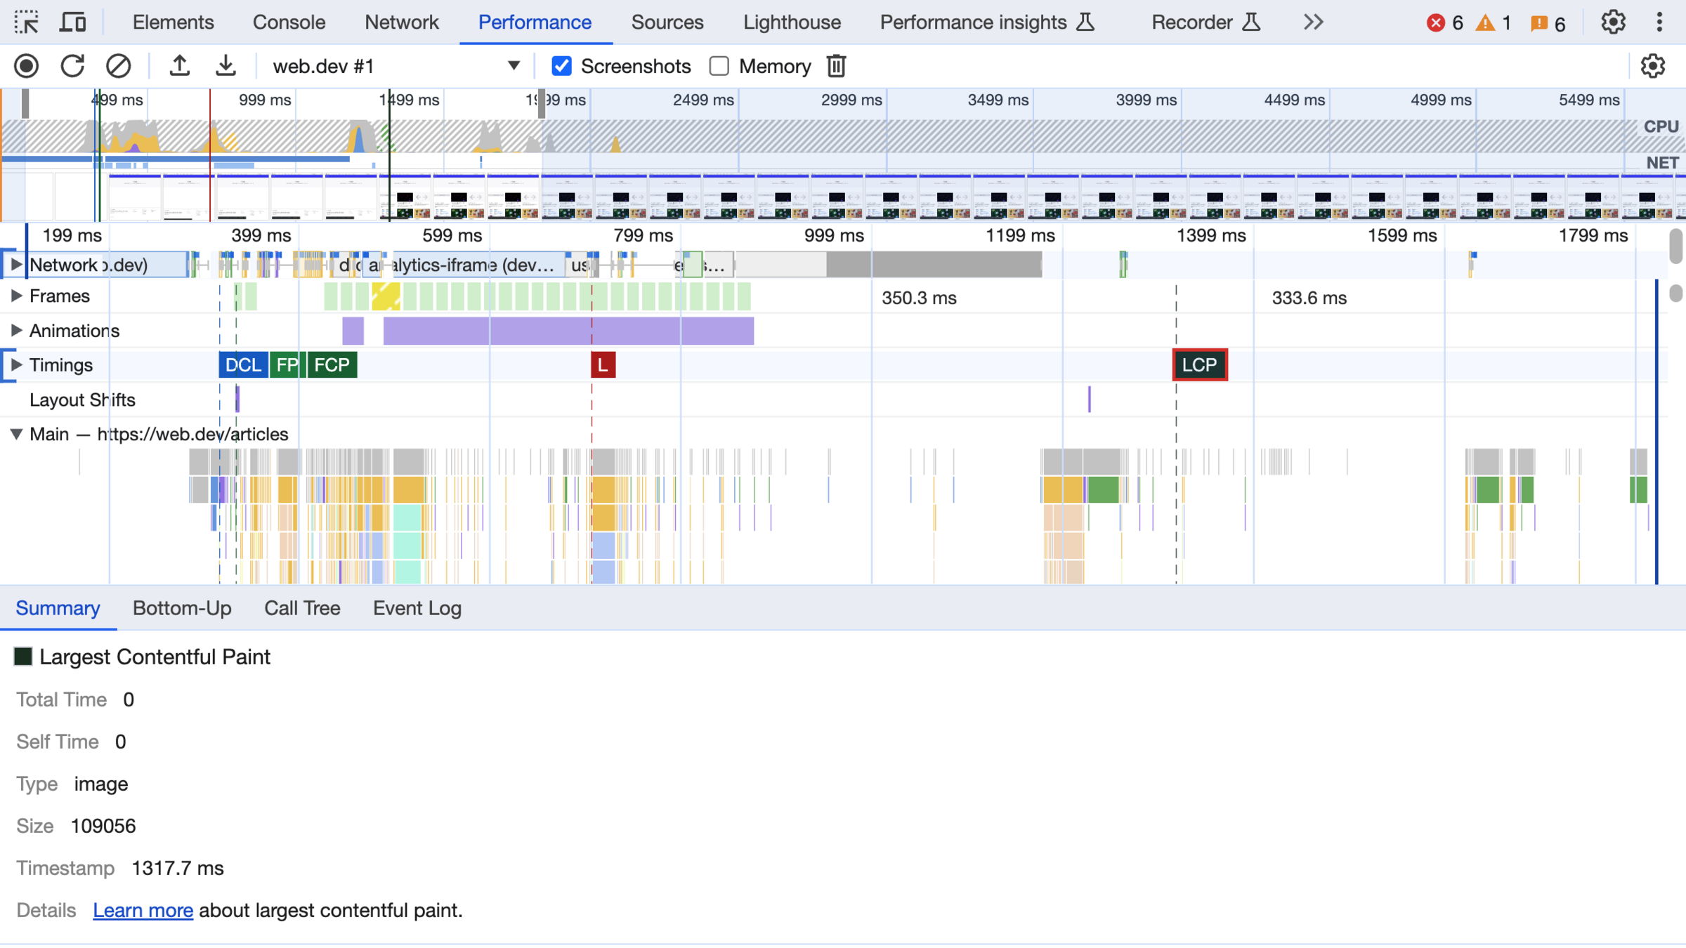Viewport: 1686px width, 948px height.
Task: Show more tabs with double chevron
Action: click(1312, 22)
